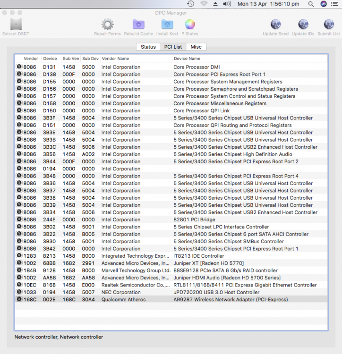
Task: Click the Submit List globe icon
Action: coord(329,25)
